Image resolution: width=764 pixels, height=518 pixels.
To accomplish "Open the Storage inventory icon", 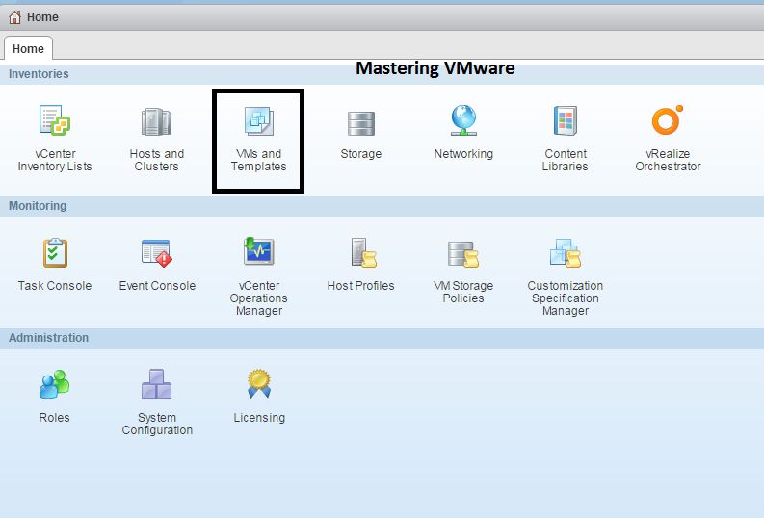I will (x=361, y=123).
